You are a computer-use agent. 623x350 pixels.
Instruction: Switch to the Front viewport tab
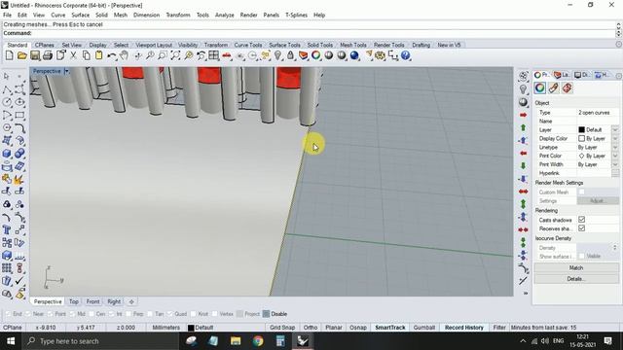93,301
